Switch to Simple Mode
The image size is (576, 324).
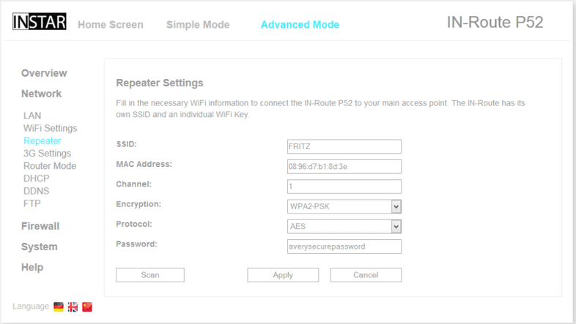(198, 25)
